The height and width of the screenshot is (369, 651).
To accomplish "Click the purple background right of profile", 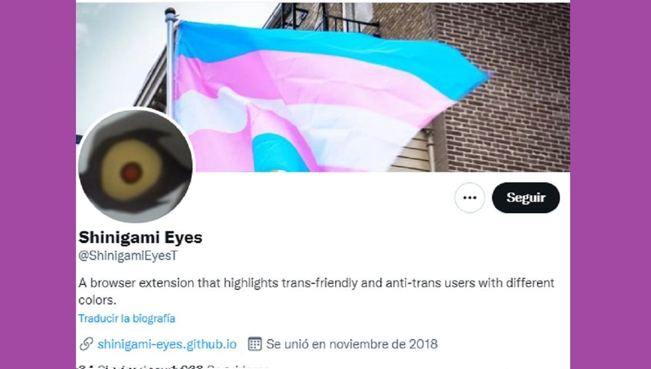I will tap(610, 184).
